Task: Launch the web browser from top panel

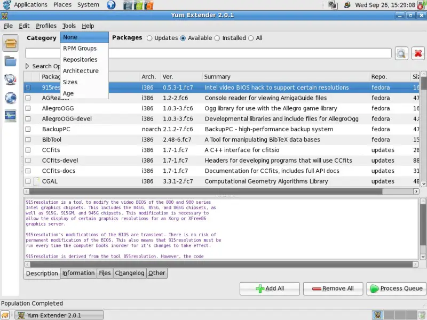Action: coord(110,5)
